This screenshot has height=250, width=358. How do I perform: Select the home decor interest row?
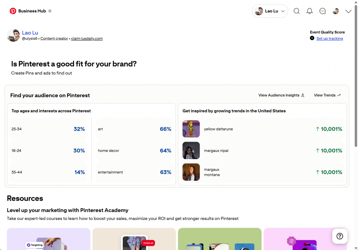pos(135,151)
